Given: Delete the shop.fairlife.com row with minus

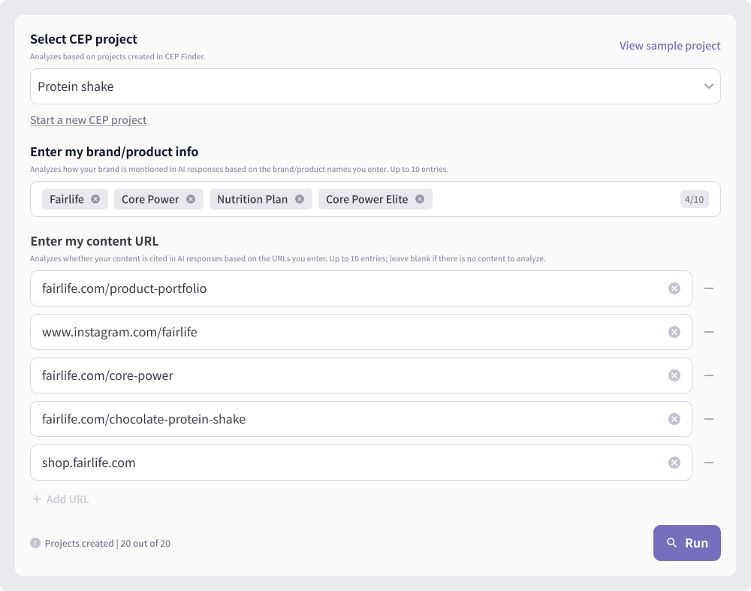Looking at the screenshot, I should 709,463.
